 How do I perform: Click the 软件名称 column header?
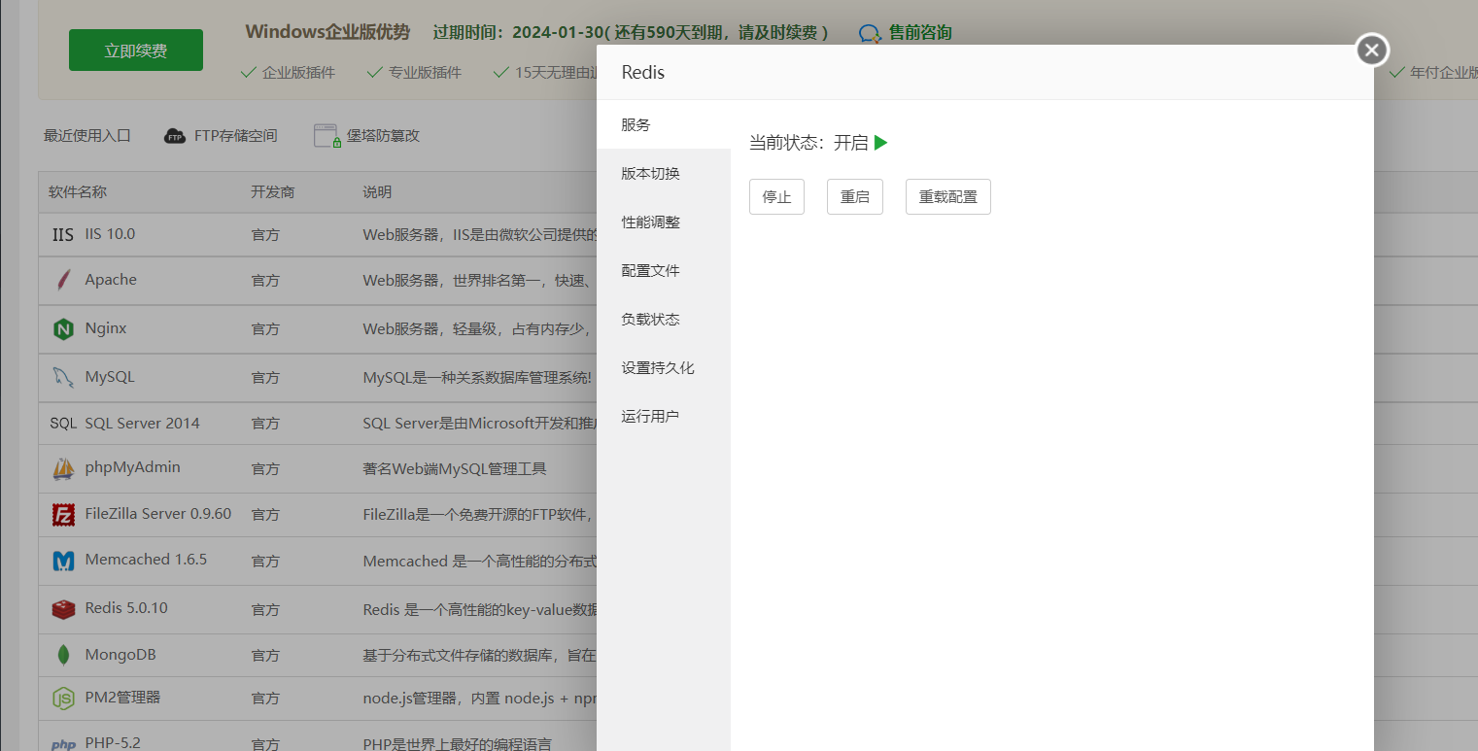coord(78,192)
